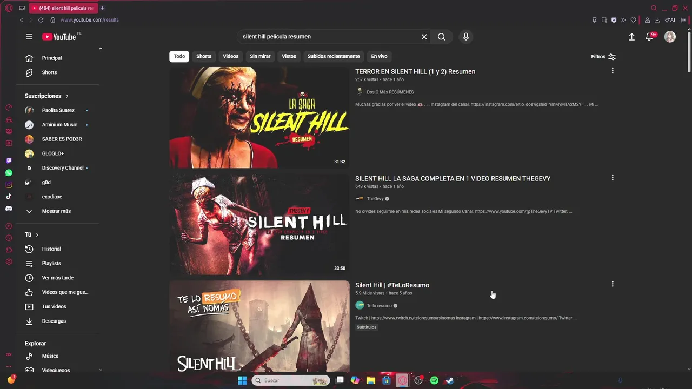
Task: Open the account avatar menu
Action: point(670,37)
